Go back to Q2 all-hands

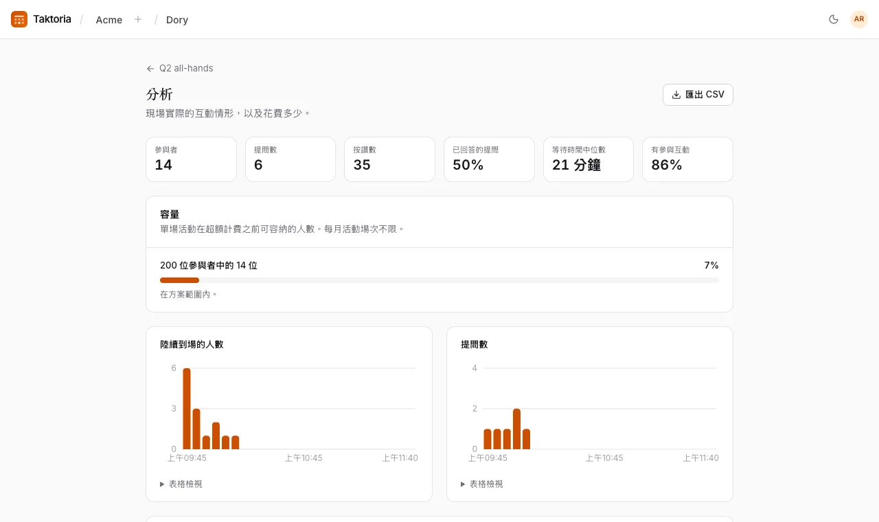point(180,68)
